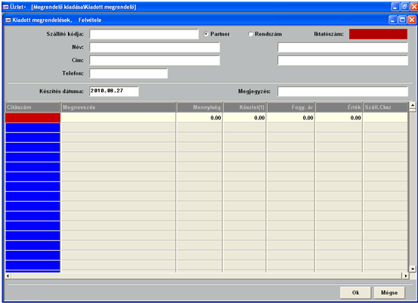Click the Mennyiség column header
This screenshot has height=303, width=418.
(x=200, y=107)
